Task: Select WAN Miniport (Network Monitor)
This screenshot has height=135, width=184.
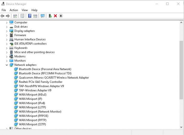Action: [40, 112]
